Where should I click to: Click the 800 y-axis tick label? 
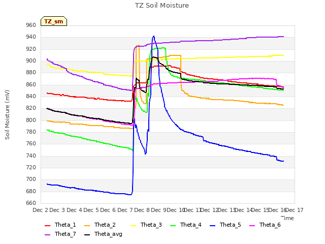[31, 120]
